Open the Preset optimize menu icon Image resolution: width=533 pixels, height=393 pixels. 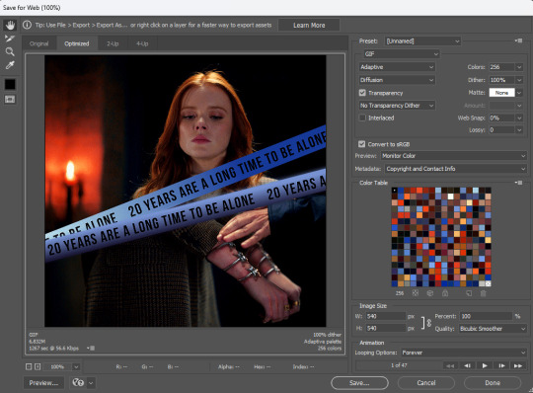[518, 40]
